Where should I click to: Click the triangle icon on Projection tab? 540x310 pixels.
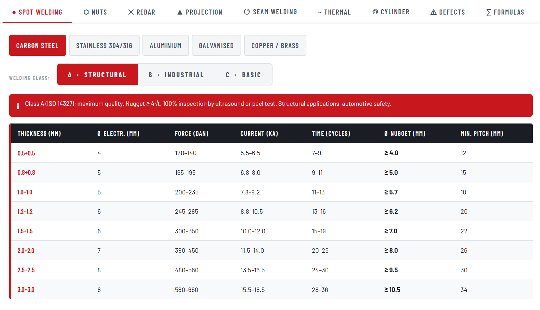tap(180, 12)
